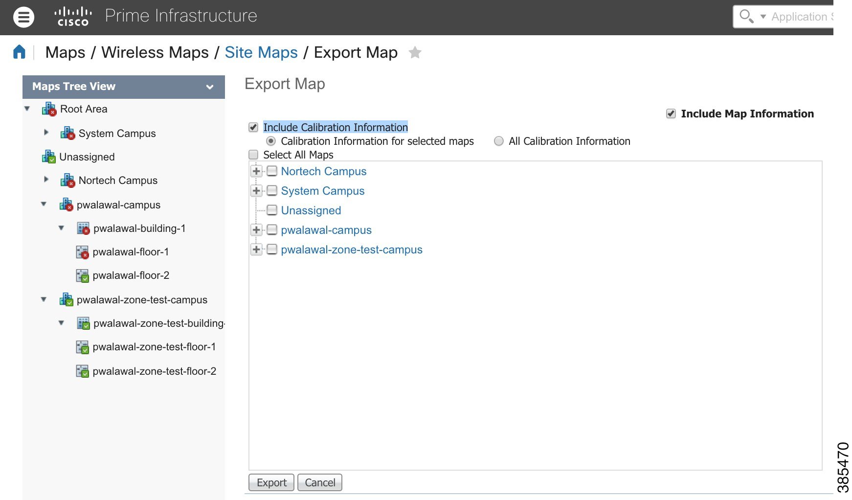Uncheck Include Map Information
852x500 pixels.
(x=671, y=114)
